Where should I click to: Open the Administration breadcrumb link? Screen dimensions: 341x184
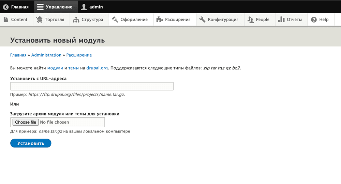click(x=46, y=55)
